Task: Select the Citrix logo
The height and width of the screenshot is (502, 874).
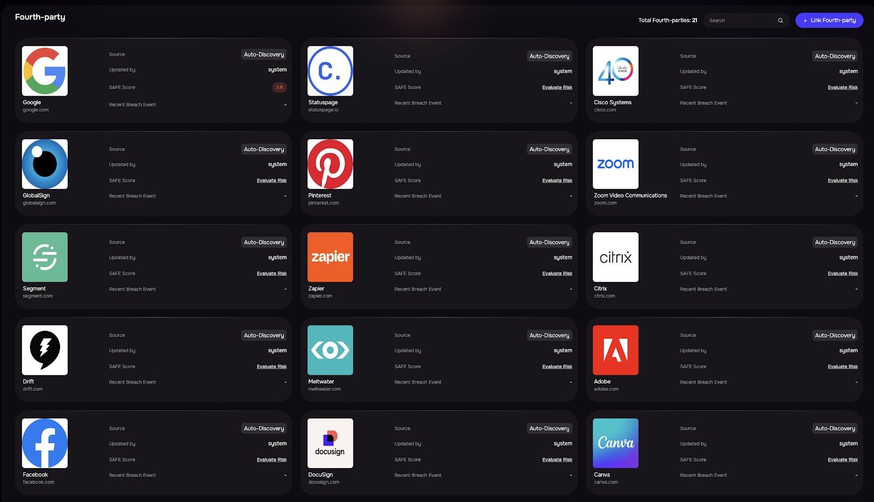Action: (x=616, y=257)
